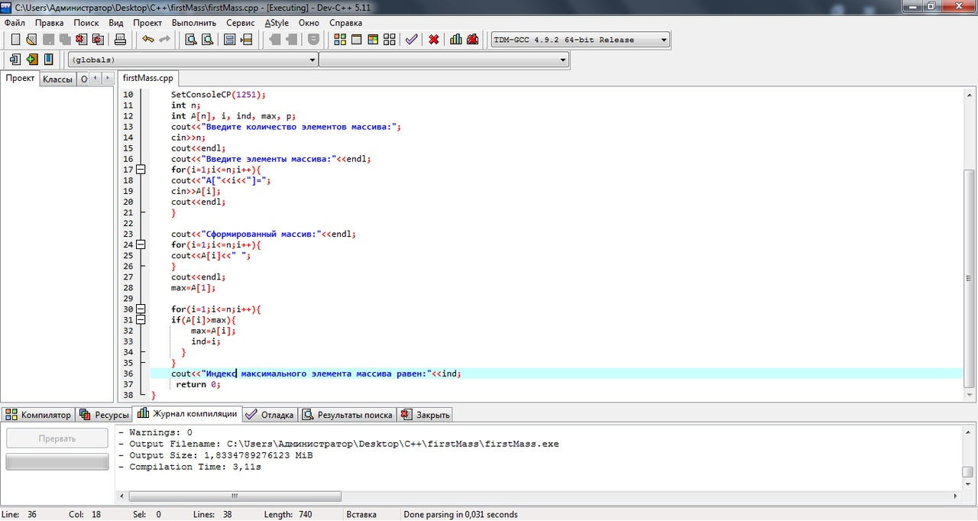Click the Delete profiling information icon
978x521 pixels.
(x=473, y=40)
